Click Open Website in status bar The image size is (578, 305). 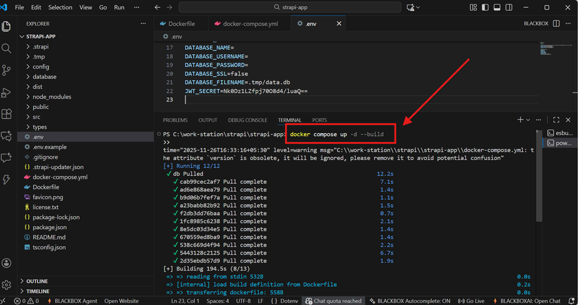pos(121,301)
